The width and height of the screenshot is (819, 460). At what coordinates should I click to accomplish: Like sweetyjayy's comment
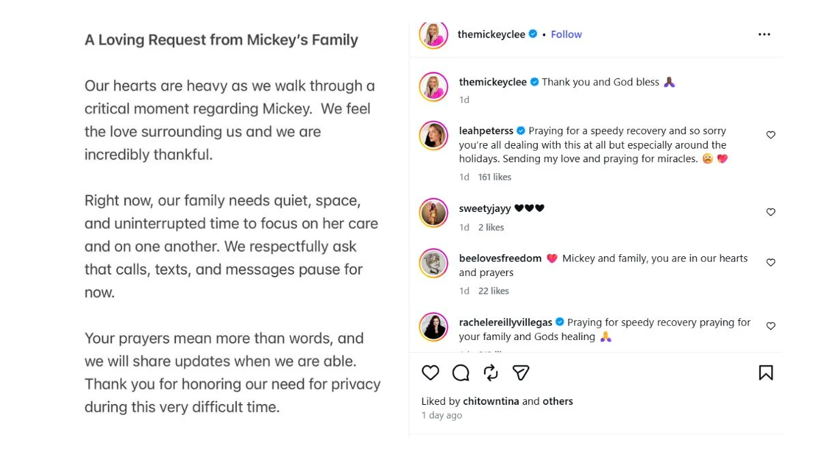(x=771, y=212)
